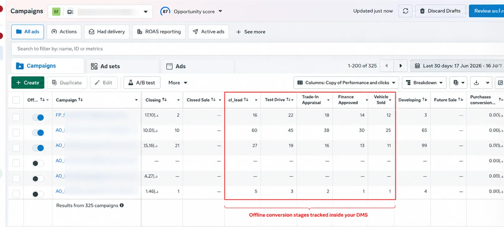Open Columns: Copy of Performance and clicks dropdown
The height and width of the screenshot is (227, 504).
(x=346, y=83)
